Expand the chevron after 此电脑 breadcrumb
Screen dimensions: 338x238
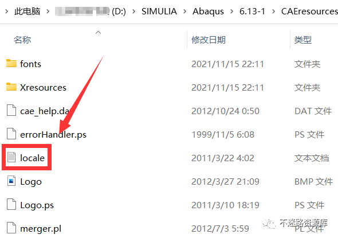coord(48,11)
